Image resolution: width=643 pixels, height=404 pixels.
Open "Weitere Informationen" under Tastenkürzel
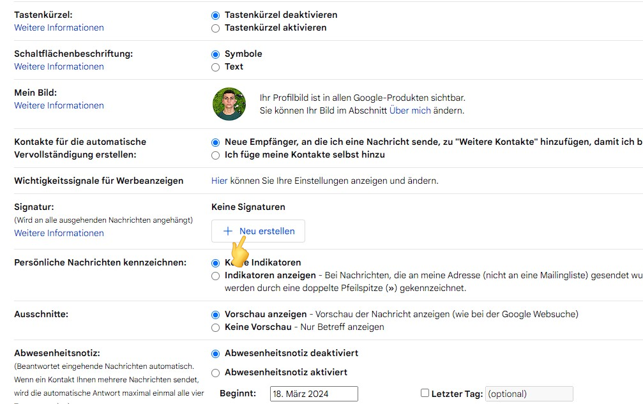(59, 27)
